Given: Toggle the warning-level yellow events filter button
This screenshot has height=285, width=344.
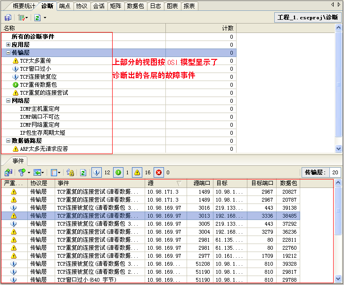Looking at the screenshot, I should click(x=137, y=172).
